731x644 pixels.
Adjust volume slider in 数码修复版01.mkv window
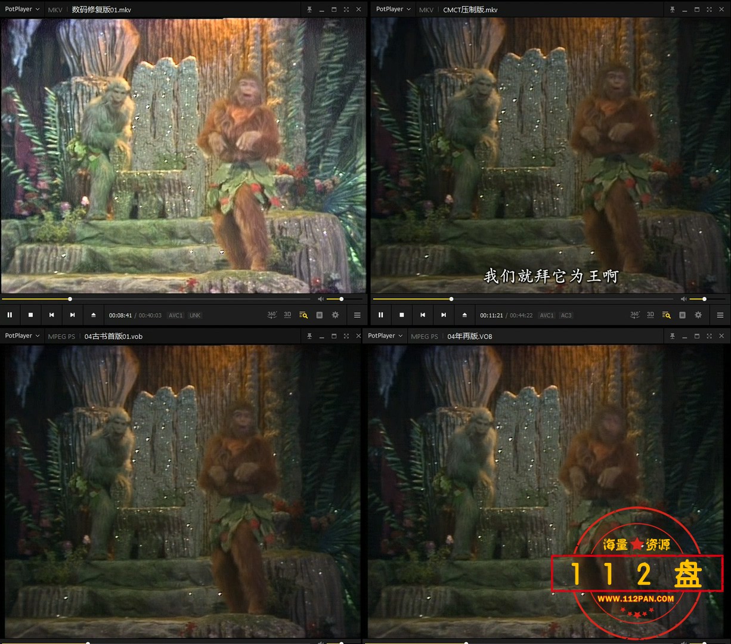coord(345,299)
